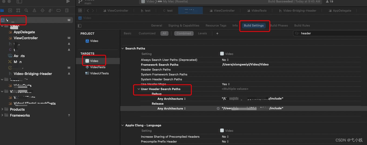Open the Project navigator folder icon
This screenshot has width=367, height=145.
point(2,11)
